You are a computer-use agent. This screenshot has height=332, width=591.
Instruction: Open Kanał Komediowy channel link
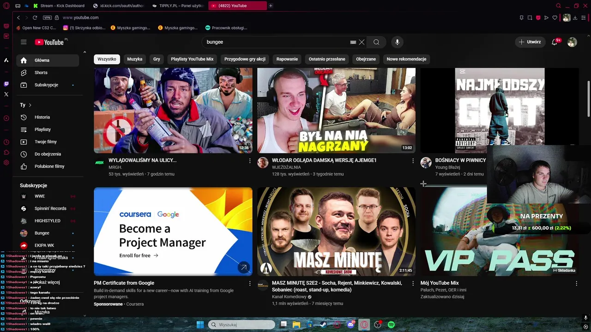(x=289, y=297)
